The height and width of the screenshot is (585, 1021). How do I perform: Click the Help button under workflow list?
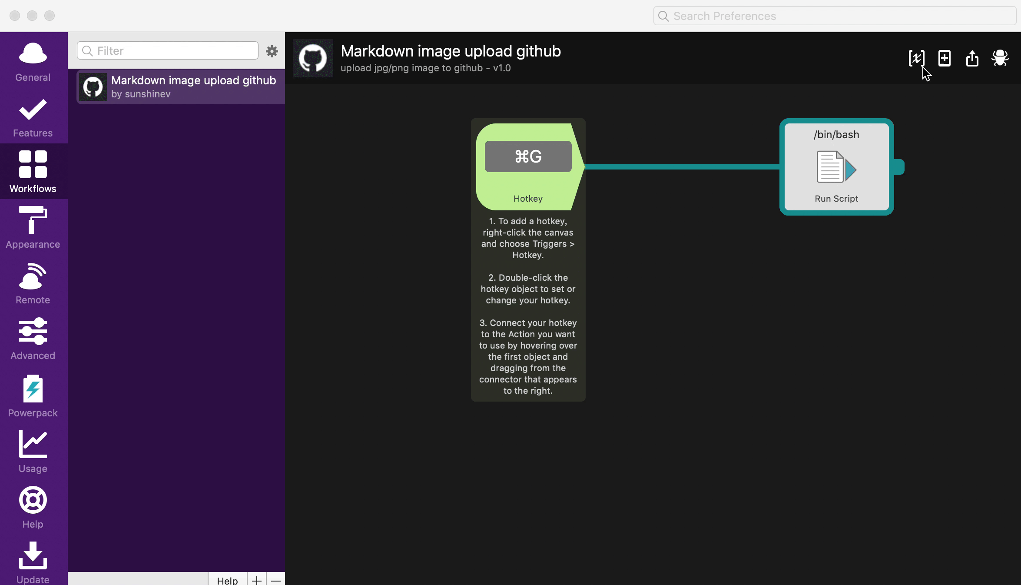[x=227, y=580]
